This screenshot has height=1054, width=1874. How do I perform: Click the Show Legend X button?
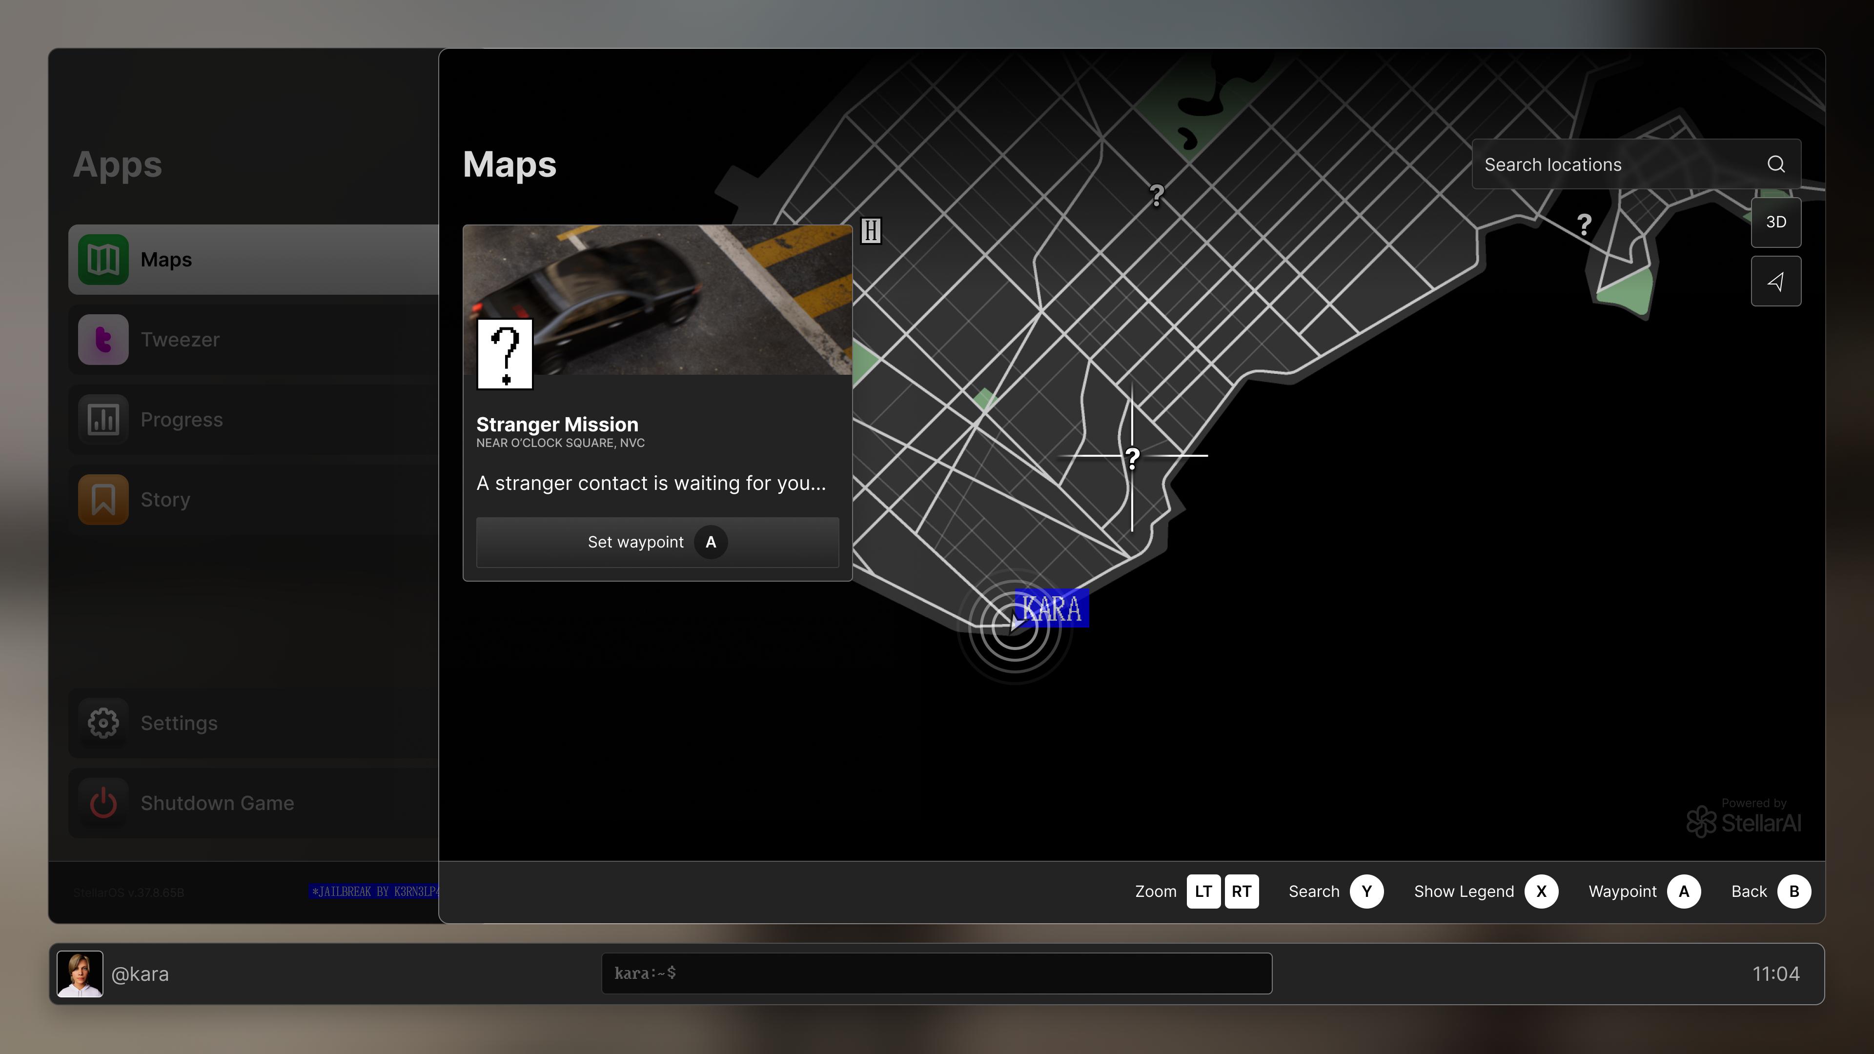1541,891
